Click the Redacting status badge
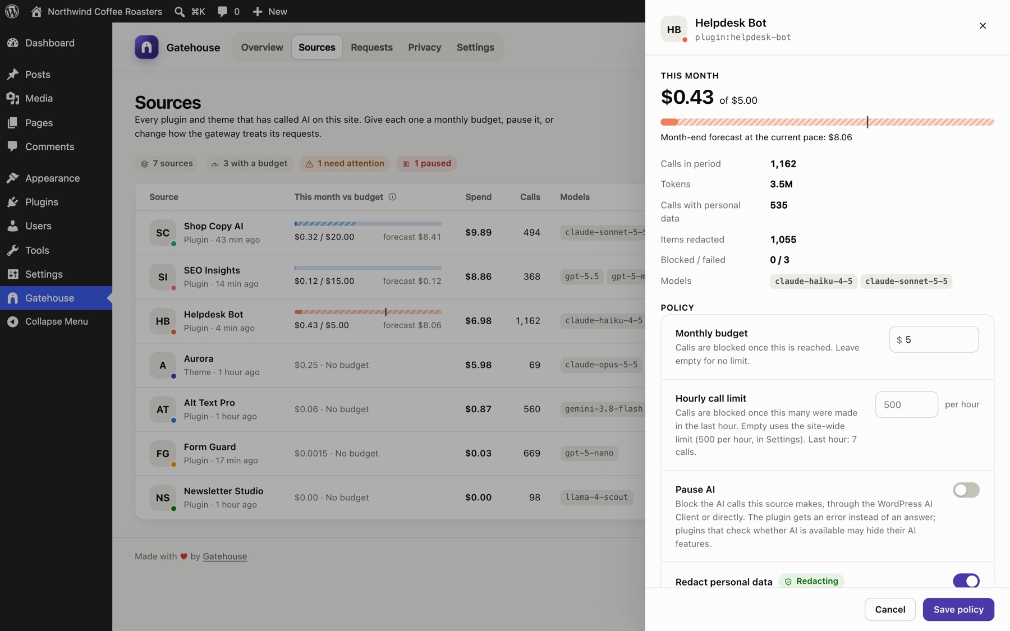Viewport: 1010px width, 631px height. (811, 581)
